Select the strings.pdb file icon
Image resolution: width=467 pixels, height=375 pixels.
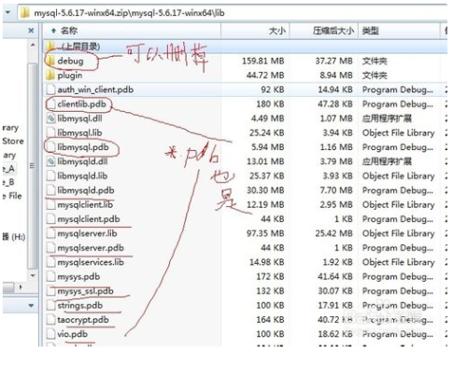[50, 305]
